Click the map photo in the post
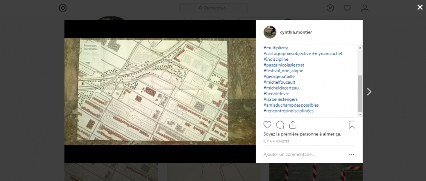 tap(160, 91)
